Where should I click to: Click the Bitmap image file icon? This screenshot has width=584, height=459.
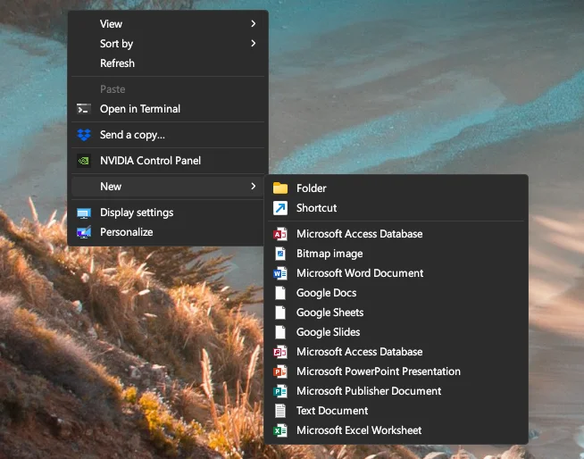click(x=280, y=254)
